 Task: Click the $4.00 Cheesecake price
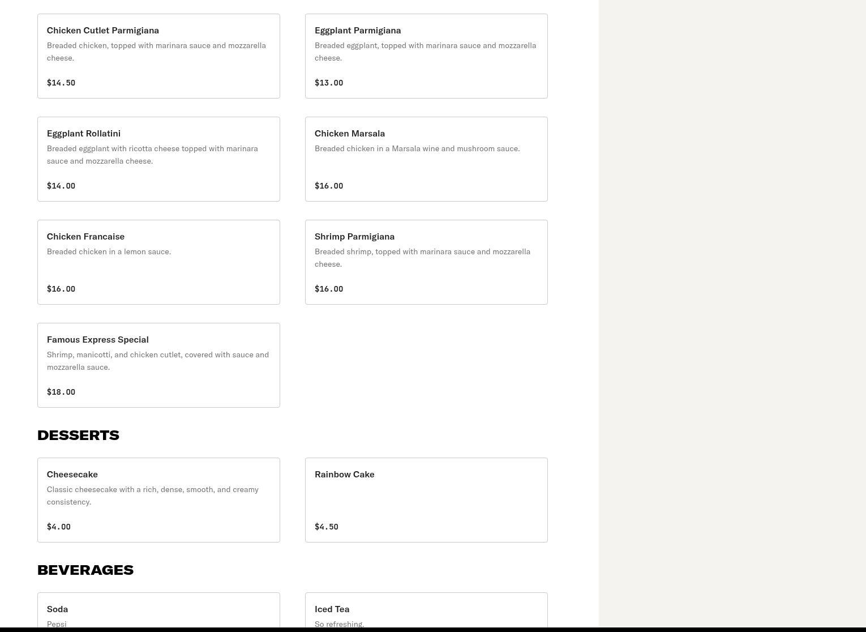point(59,527)
